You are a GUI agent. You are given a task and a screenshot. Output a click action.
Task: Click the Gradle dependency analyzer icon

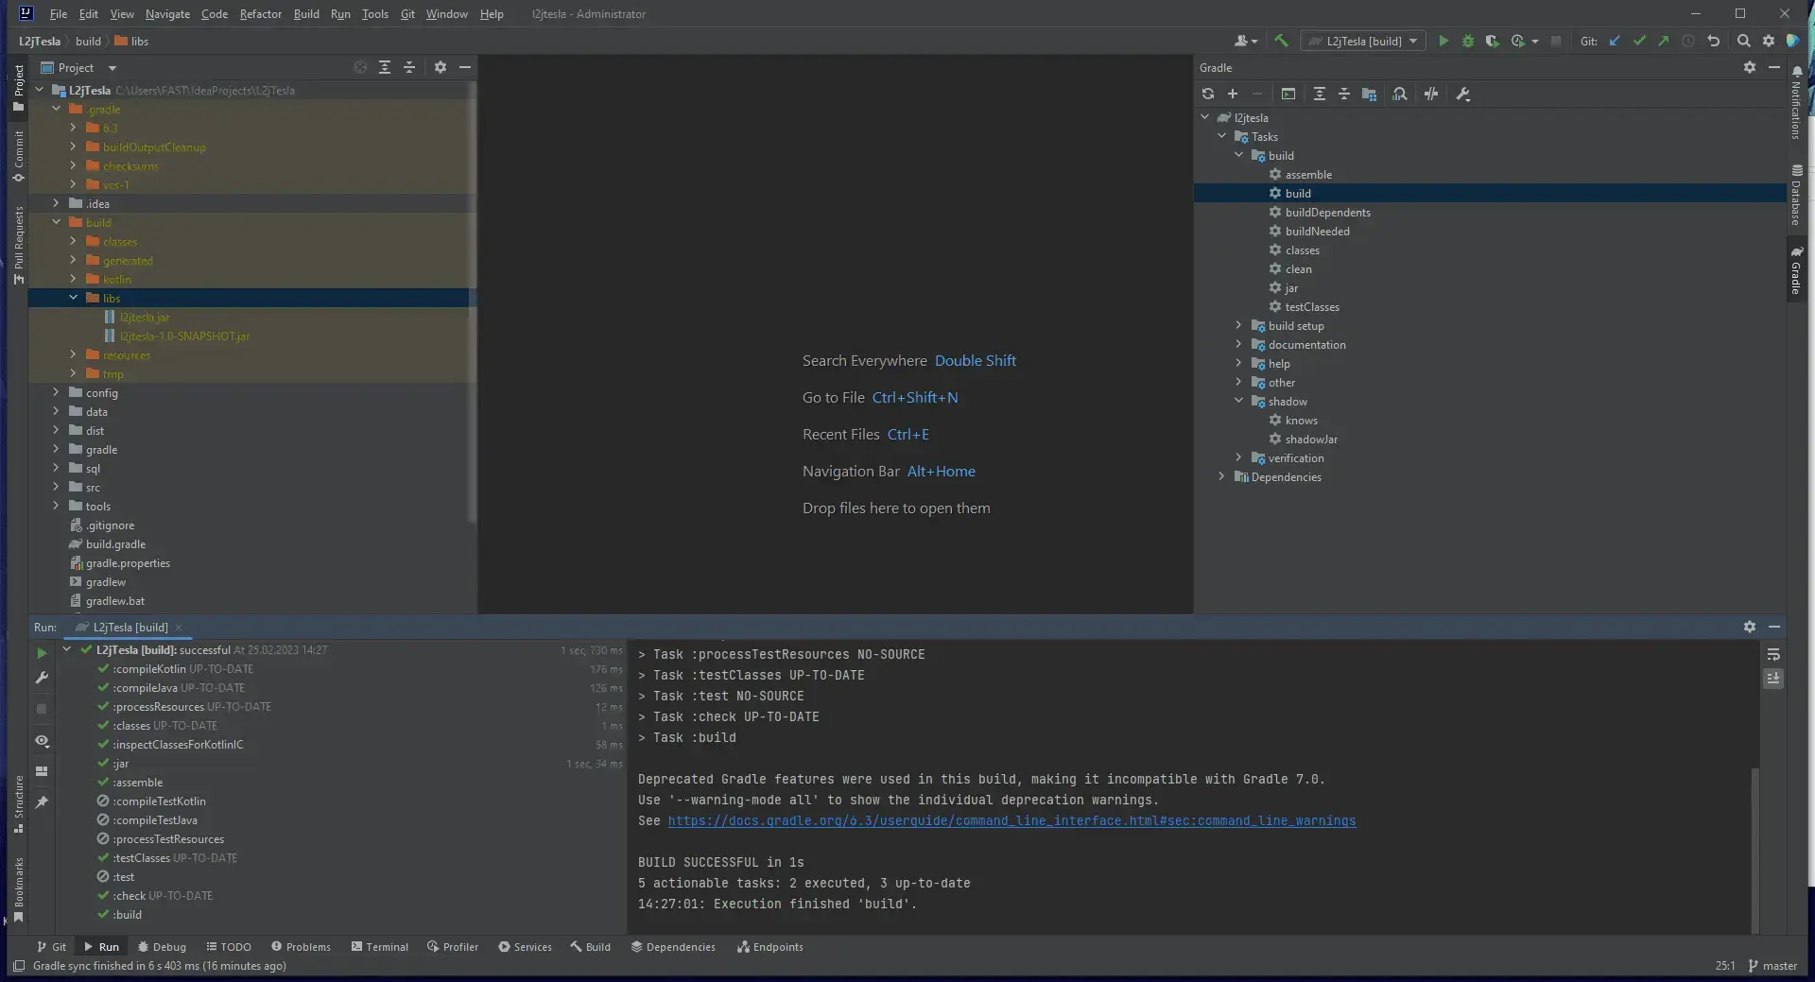pyautogui.click(x=1400, y=94)
